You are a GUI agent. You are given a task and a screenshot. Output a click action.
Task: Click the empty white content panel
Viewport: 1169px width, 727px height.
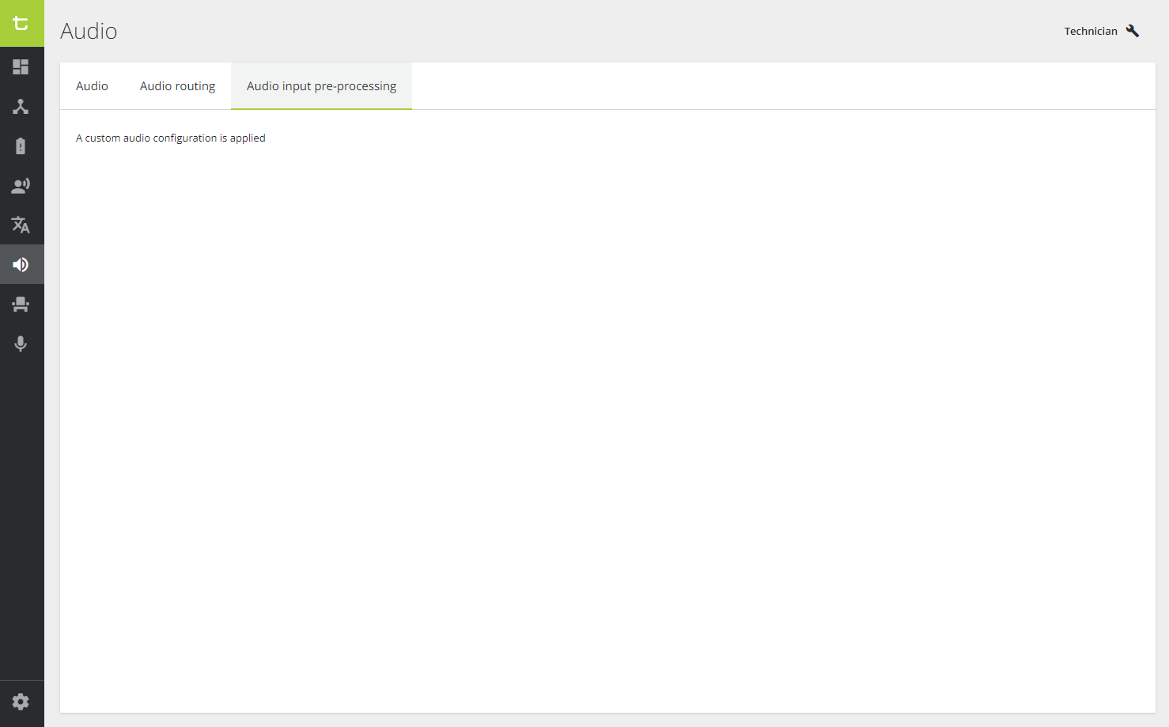coord(607,411)
